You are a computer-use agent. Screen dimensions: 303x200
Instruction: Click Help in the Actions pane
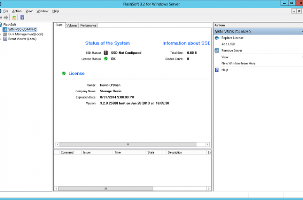coord(225,70)
